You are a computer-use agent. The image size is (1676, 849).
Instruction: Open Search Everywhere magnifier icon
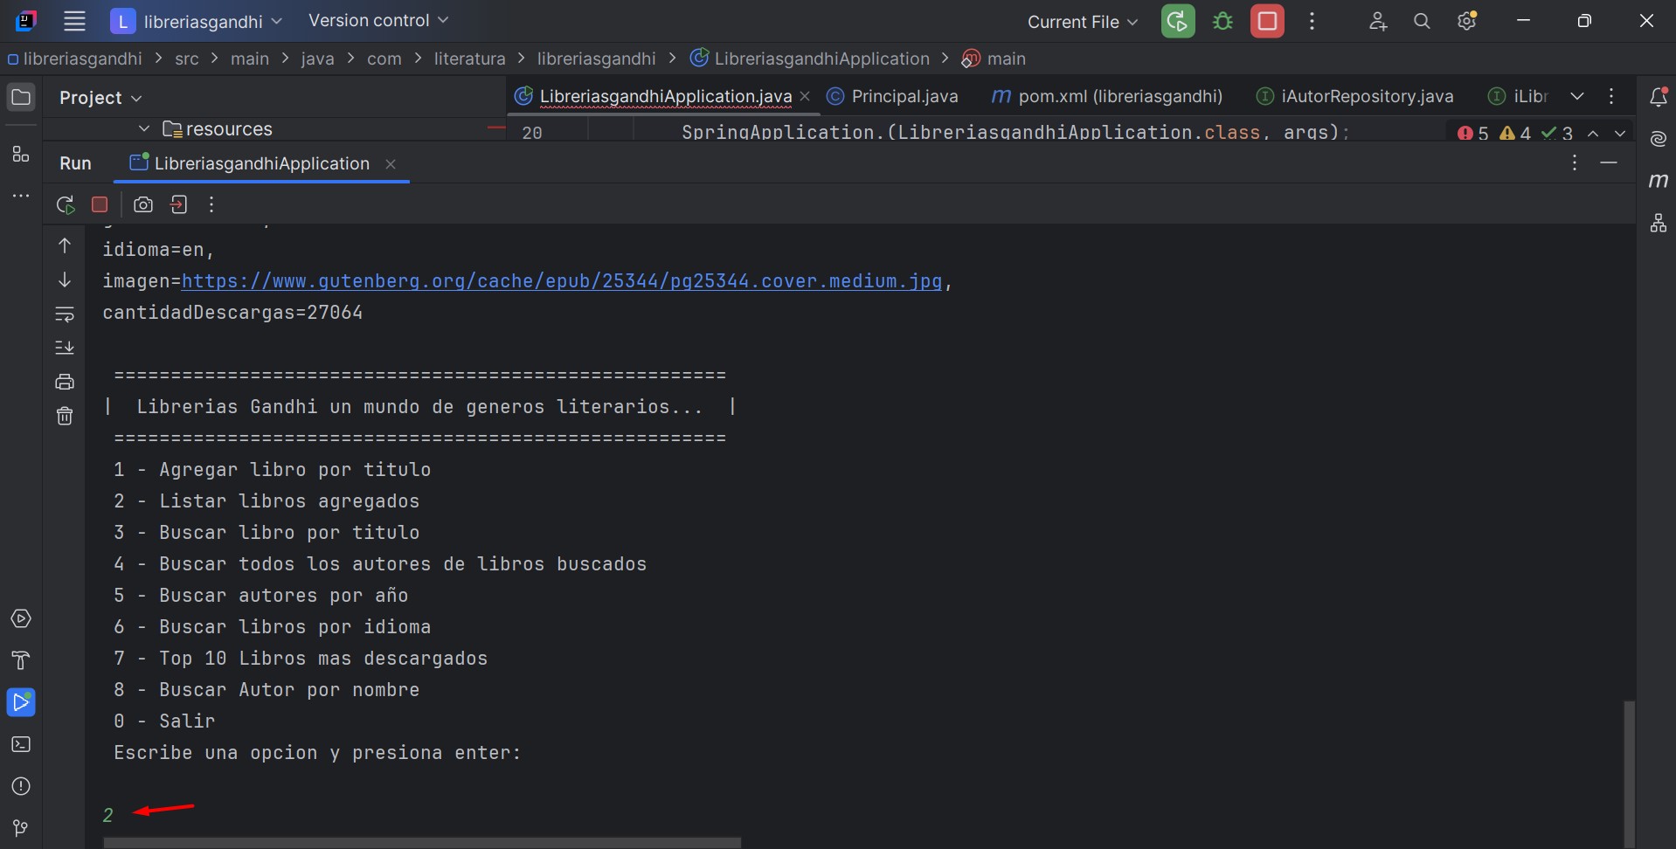click(x=1422, y=21)
